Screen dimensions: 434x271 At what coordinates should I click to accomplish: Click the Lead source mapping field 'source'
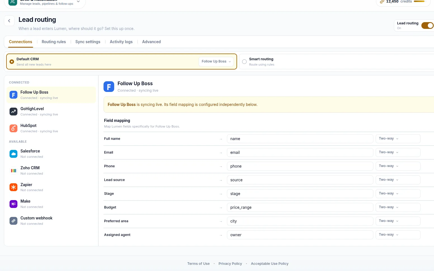coord(300,180)
